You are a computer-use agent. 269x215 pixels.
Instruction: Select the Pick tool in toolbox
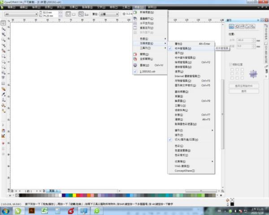[x=3, y=23]
